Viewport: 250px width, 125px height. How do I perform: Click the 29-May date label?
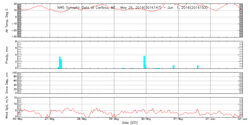114,119
